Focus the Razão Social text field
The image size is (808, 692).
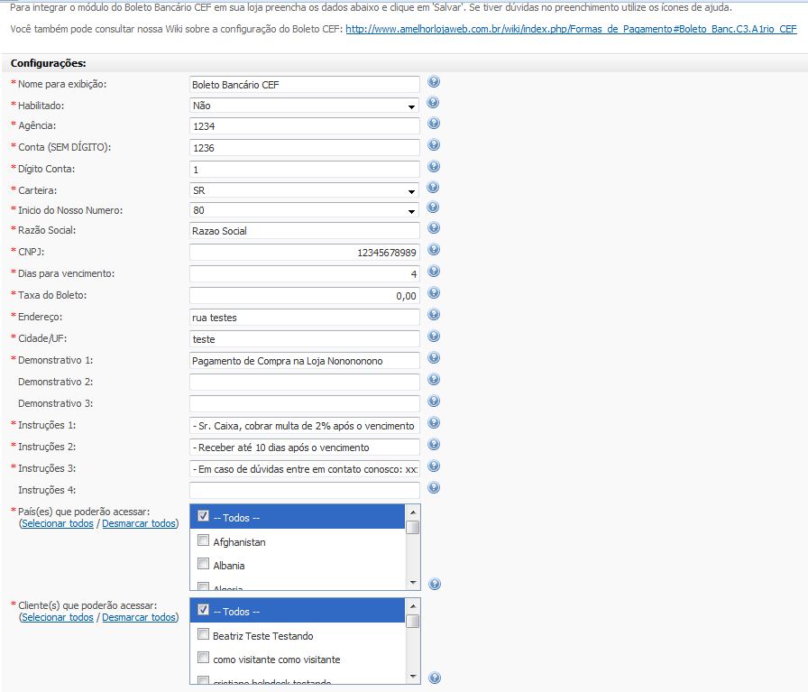pos(305,230)
